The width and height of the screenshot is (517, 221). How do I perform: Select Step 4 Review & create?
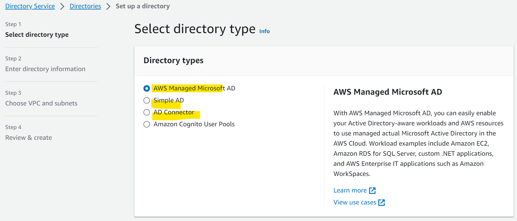click(x=29, y=133)
